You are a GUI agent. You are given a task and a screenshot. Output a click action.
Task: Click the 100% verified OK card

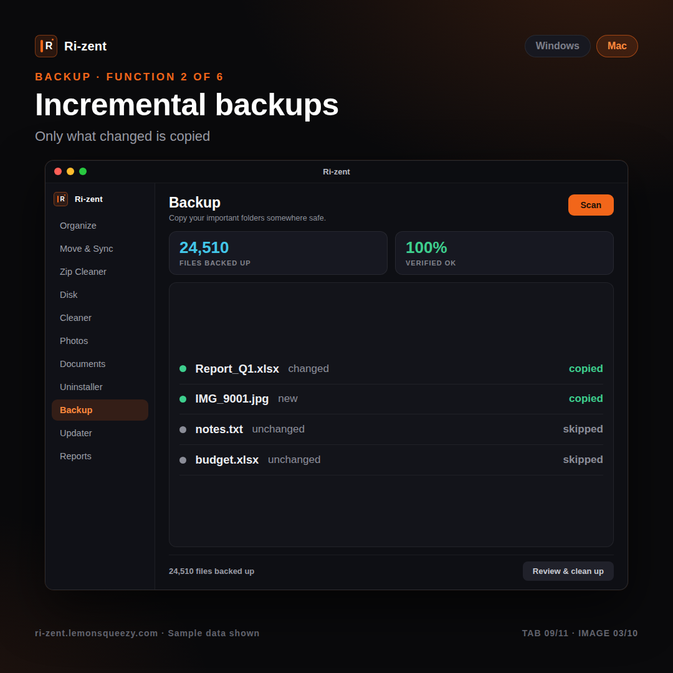tap(504, 253)
